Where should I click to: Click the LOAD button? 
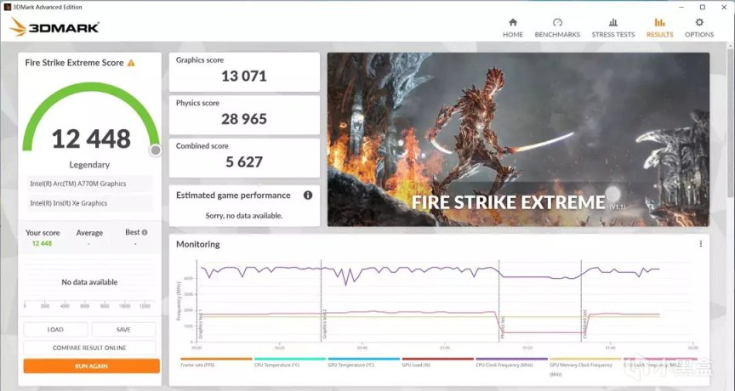click(55, 329)
